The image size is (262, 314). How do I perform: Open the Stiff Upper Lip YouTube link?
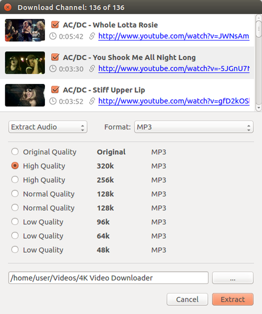174,101
